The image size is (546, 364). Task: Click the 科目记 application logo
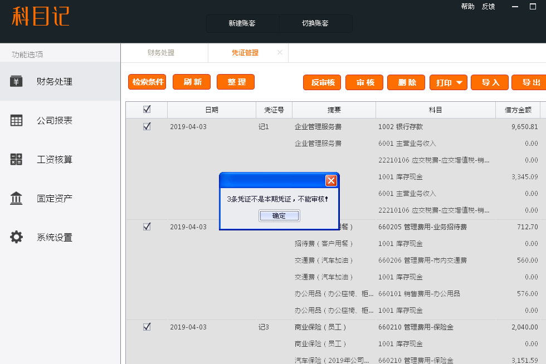[41, 17]
